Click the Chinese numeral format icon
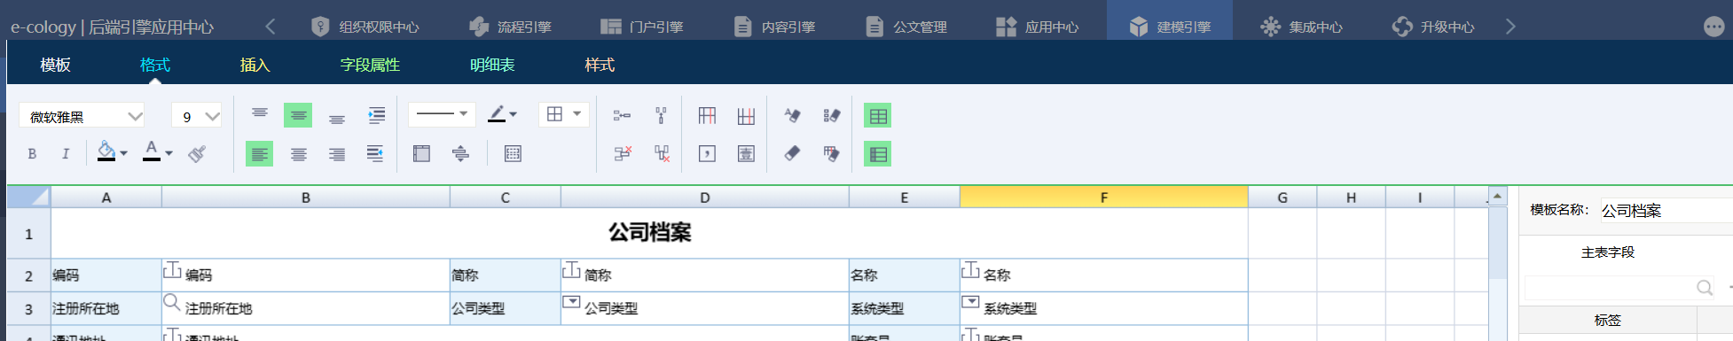 [746, 154]
